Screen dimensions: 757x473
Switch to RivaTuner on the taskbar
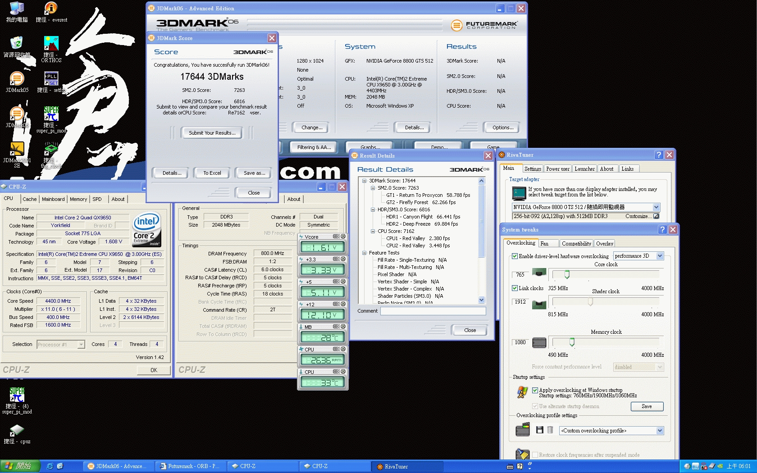pyautogui.click(x=408, y=466)
